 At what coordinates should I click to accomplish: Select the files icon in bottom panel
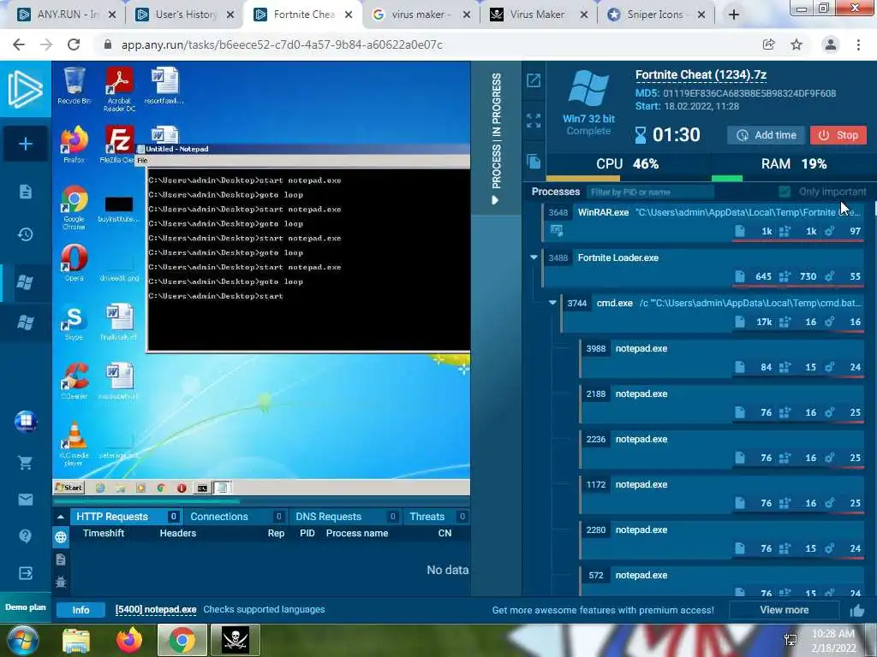(x=61, y=559)
